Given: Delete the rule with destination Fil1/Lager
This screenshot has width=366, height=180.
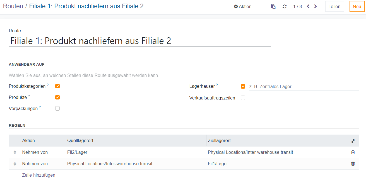Looking at the screenshot, I should 353,164.
